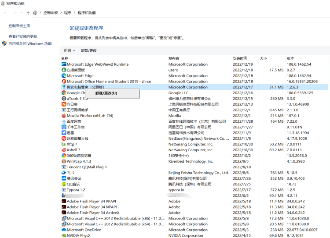Click the Adobe Flash Player 34 PPAPI icon

[x=64, y=201]
